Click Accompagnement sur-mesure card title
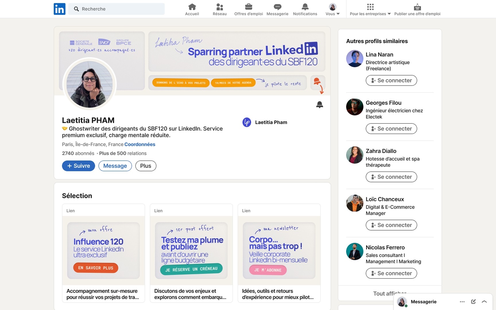 click(103, 294)
